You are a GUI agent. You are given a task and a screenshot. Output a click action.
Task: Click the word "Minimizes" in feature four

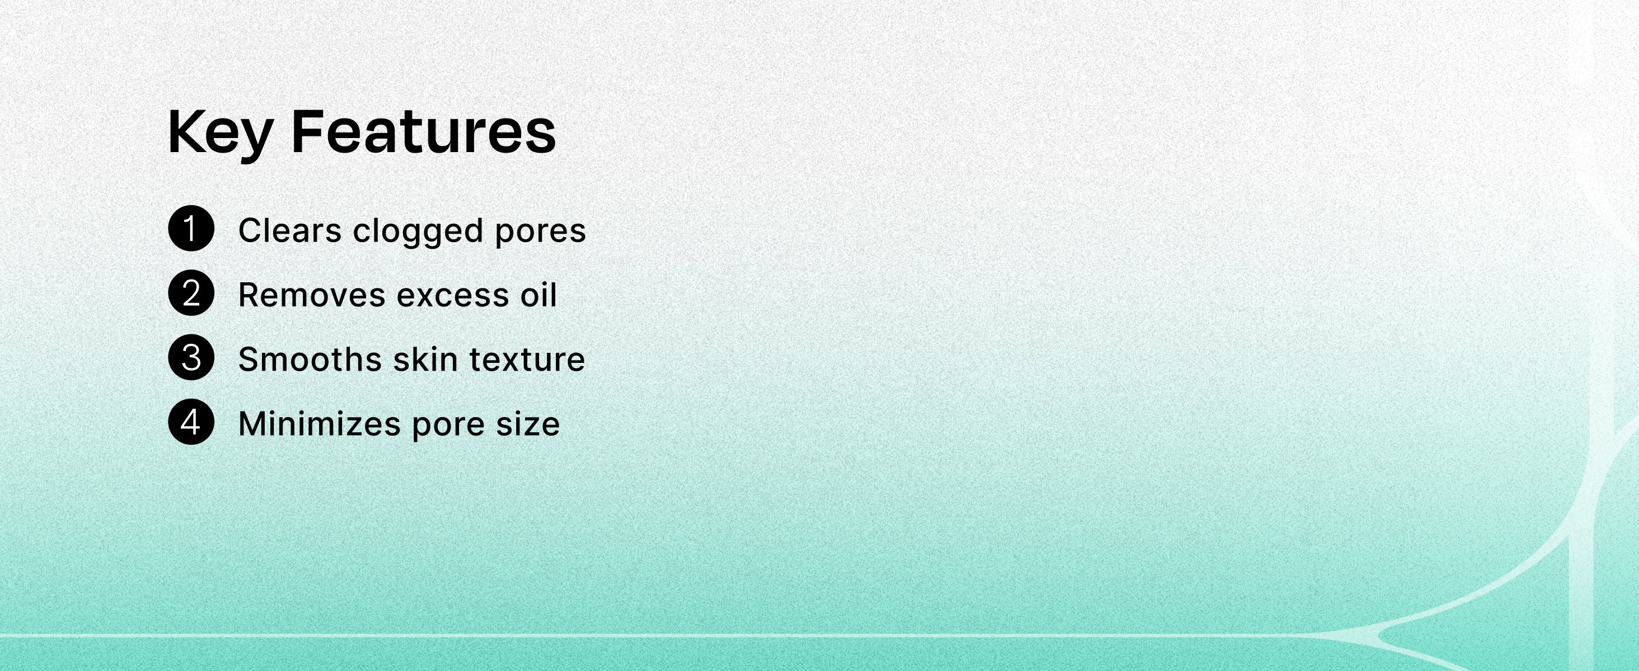(320, 424)
